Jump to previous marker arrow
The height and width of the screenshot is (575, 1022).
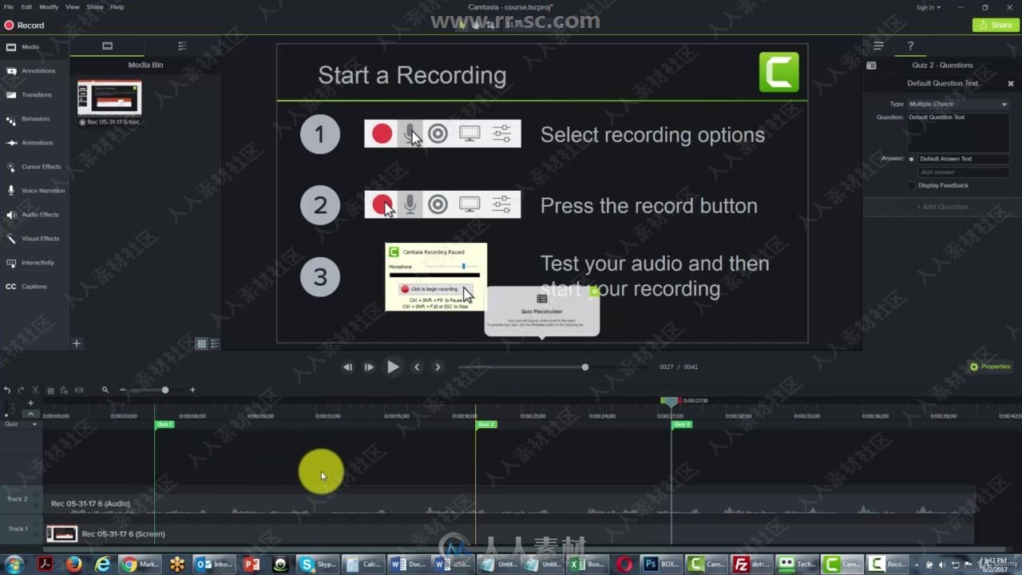click(x=417, y=367)
